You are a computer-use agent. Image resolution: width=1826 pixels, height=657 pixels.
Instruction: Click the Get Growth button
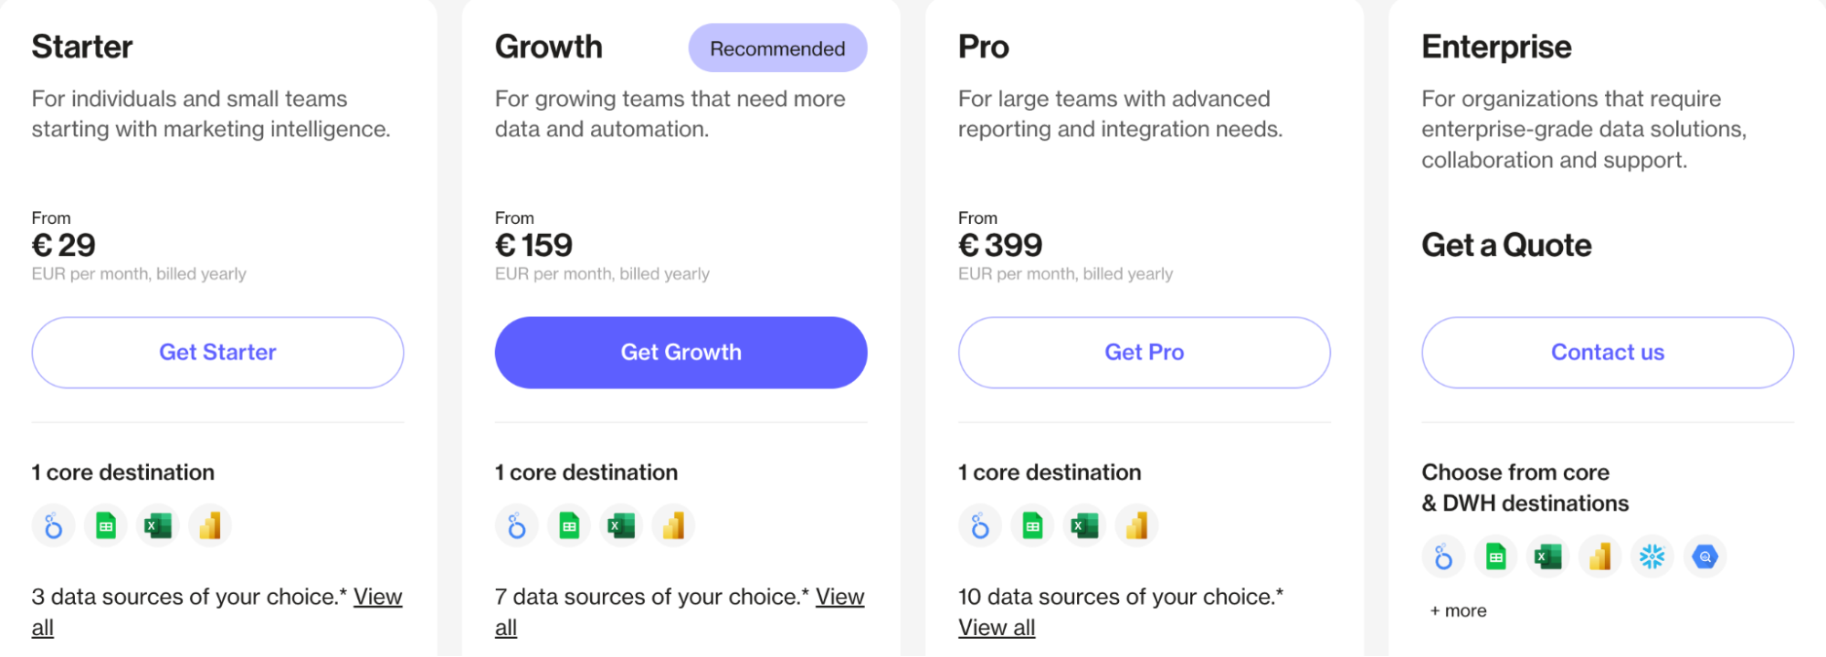coord(681,352)
